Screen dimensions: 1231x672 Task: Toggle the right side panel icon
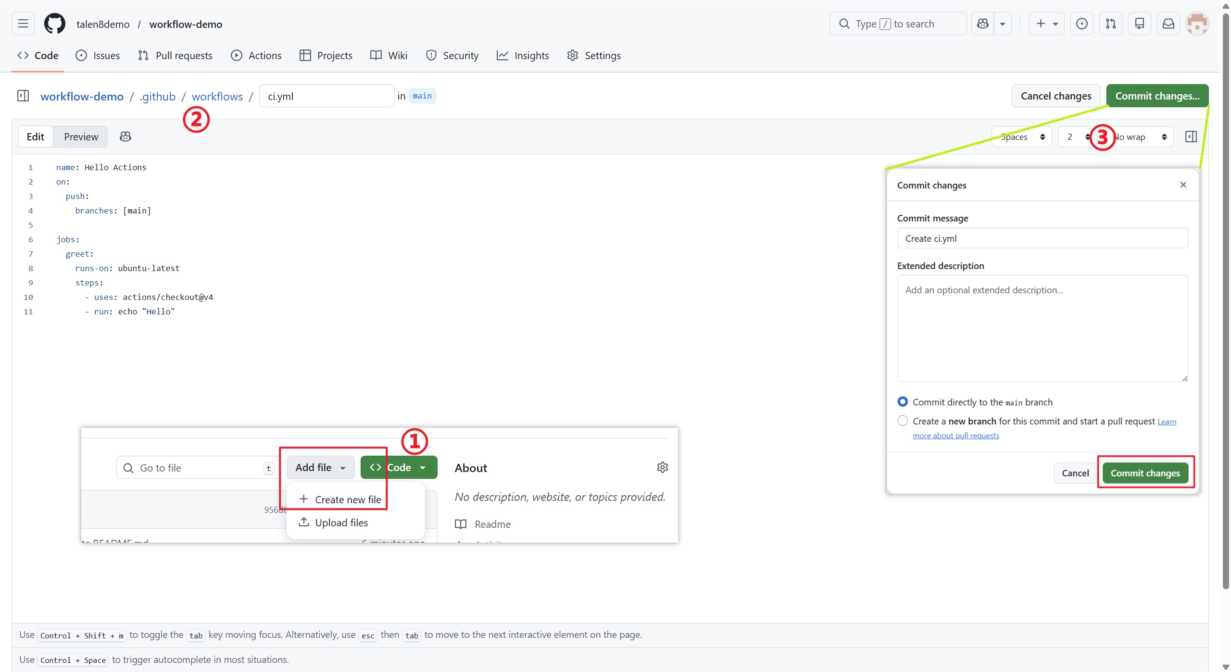tap(1191, 137)
